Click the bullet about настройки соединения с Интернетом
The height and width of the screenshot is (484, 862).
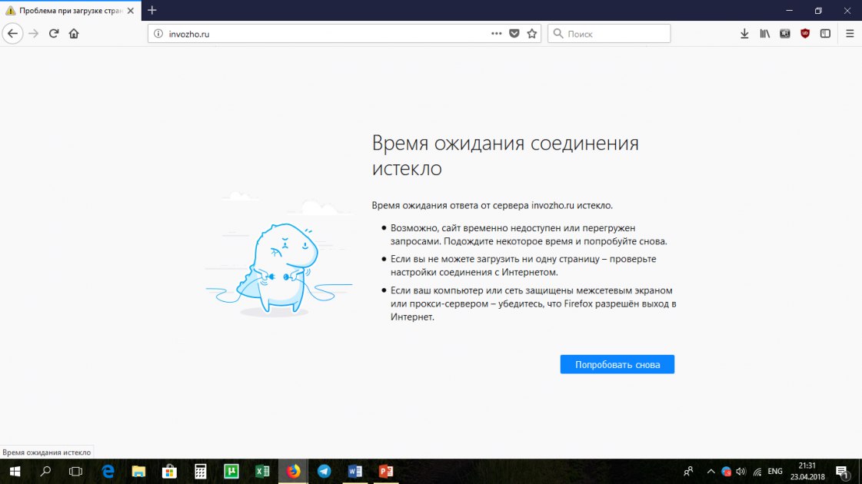523,265
